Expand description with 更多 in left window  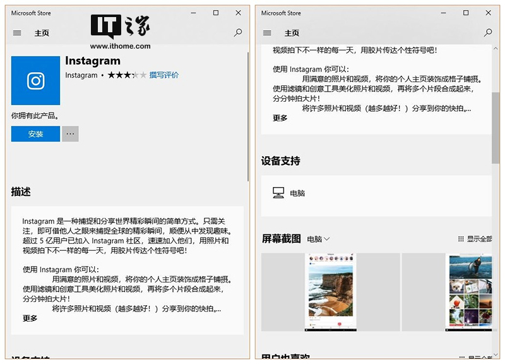click(x=30, y=318)
